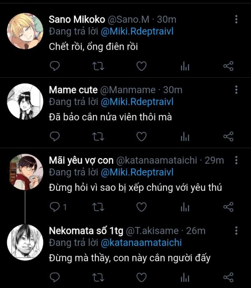
Task: Share Mame cute's tweet
Action: (228, 136)
